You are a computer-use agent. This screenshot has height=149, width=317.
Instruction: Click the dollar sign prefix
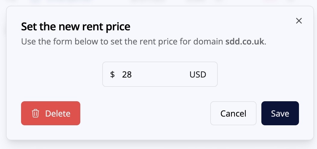point(112,74)
